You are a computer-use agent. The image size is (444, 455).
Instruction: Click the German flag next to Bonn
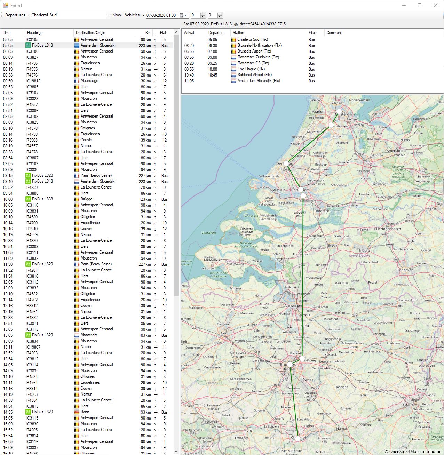pos(77,412)
